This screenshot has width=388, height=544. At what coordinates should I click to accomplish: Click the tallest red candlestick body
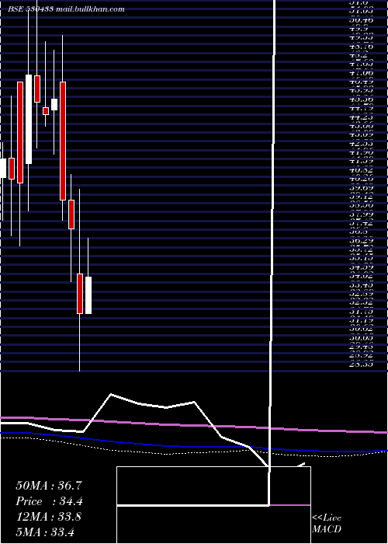point(63,141)
